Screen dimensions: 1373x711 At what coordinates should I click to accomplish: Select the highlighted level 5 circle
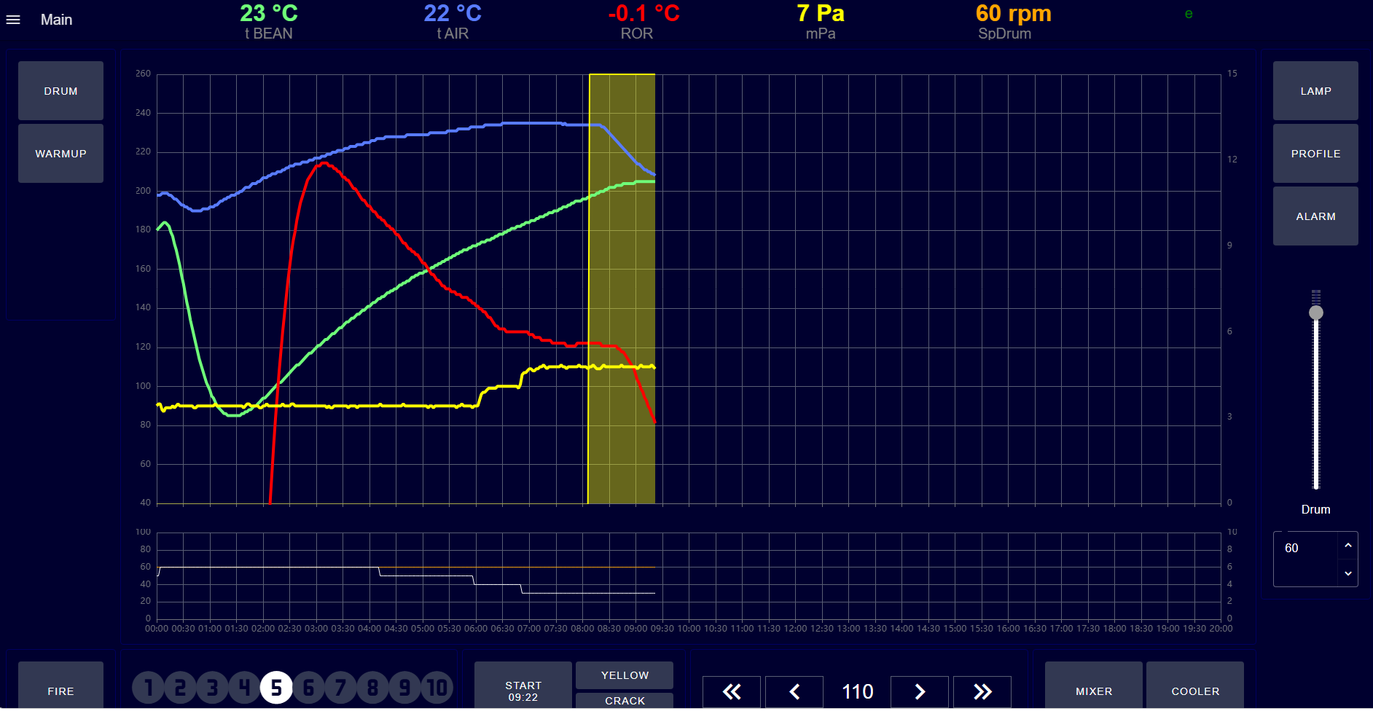(x=276, y=688)
